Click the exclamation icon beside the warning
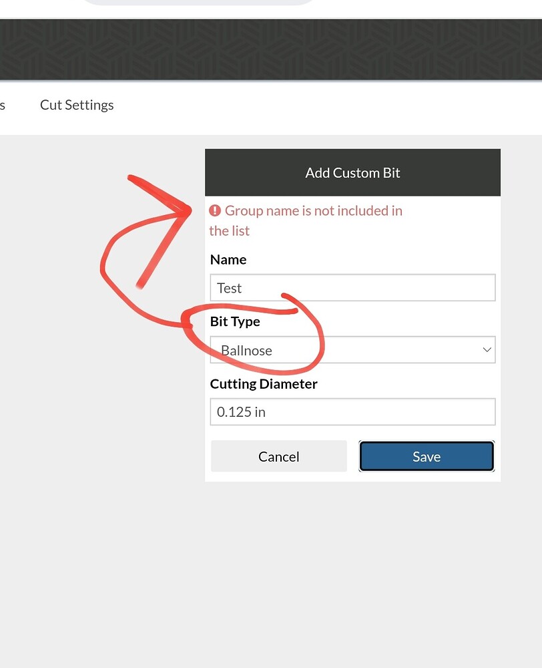 point(215,210)
